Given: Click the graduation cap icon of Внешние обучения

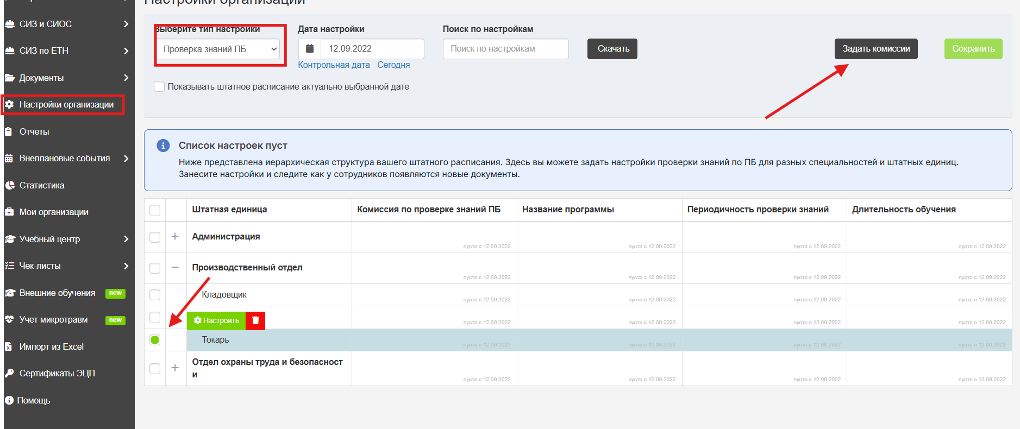Looking at the screenshot, I should tap(10, 293).
